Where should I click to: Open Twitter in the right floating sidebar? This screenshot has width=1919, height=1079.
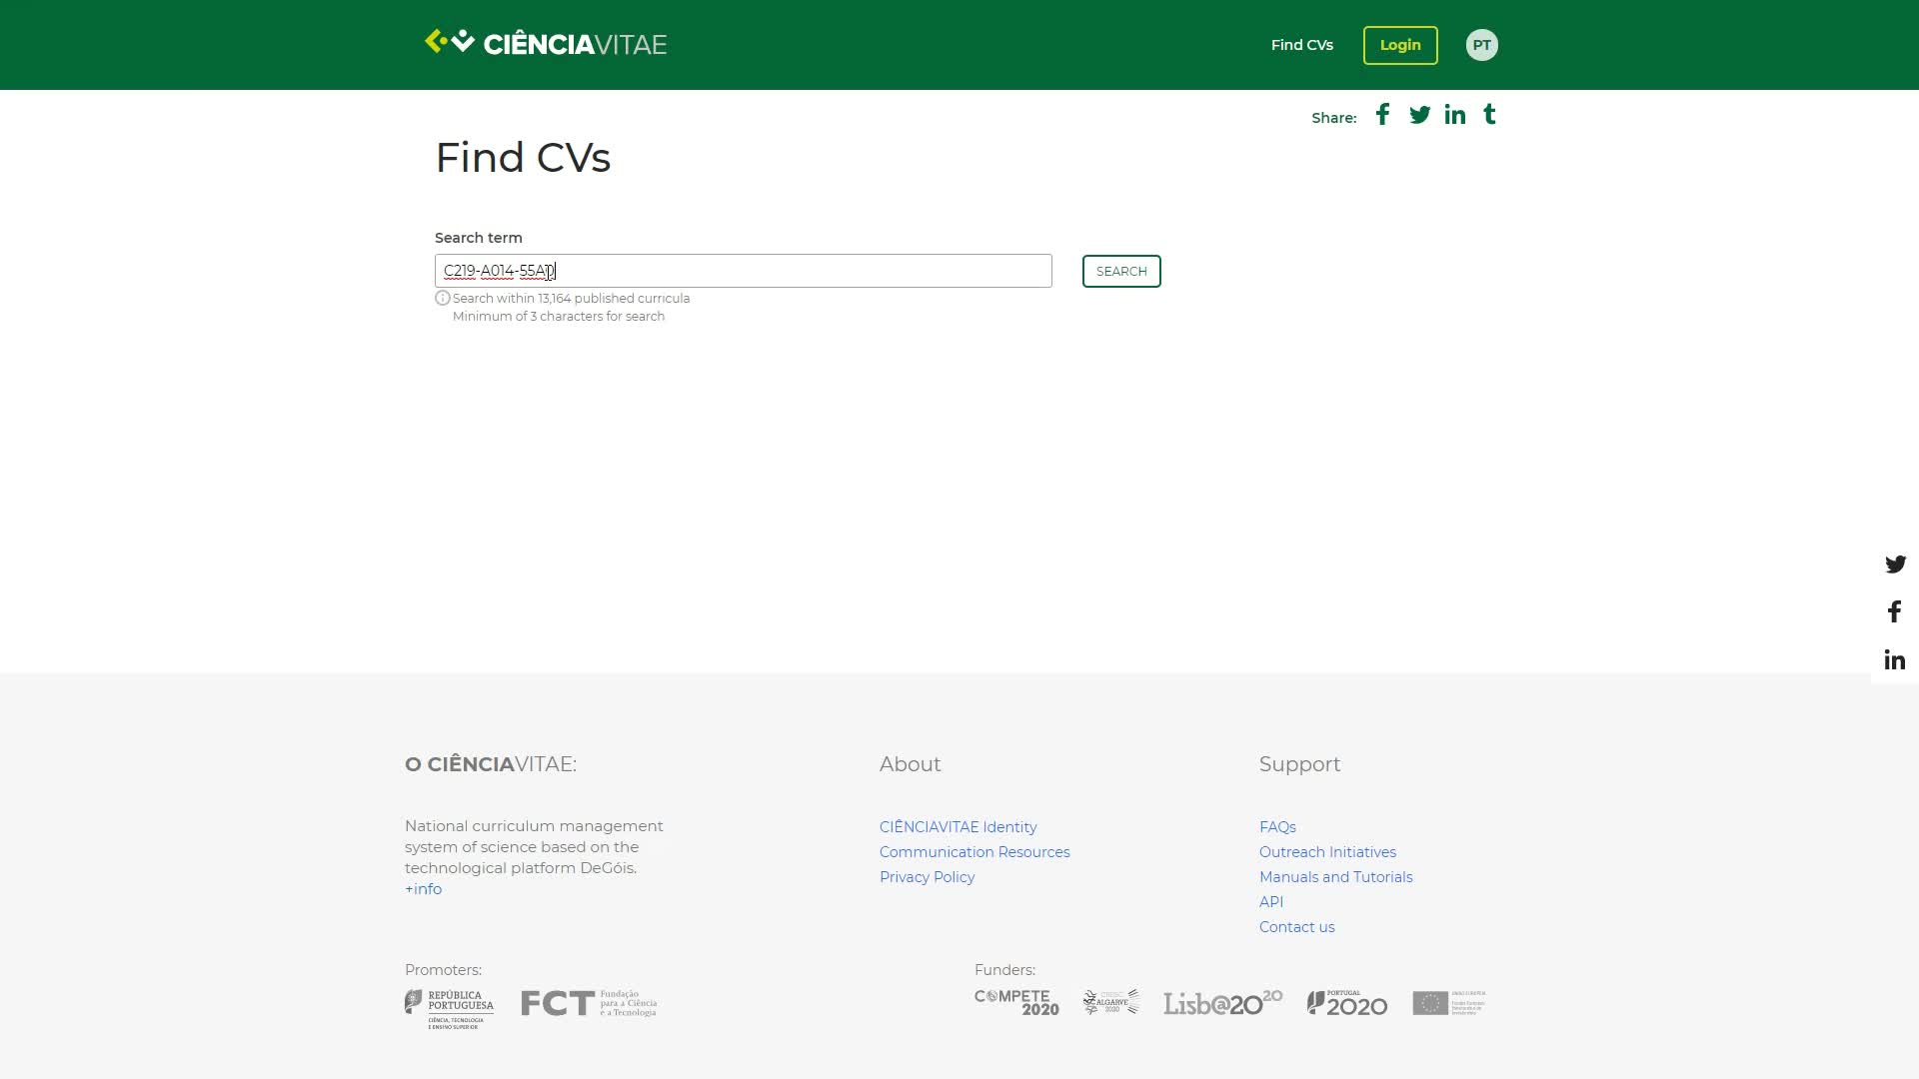[1895, 564]
